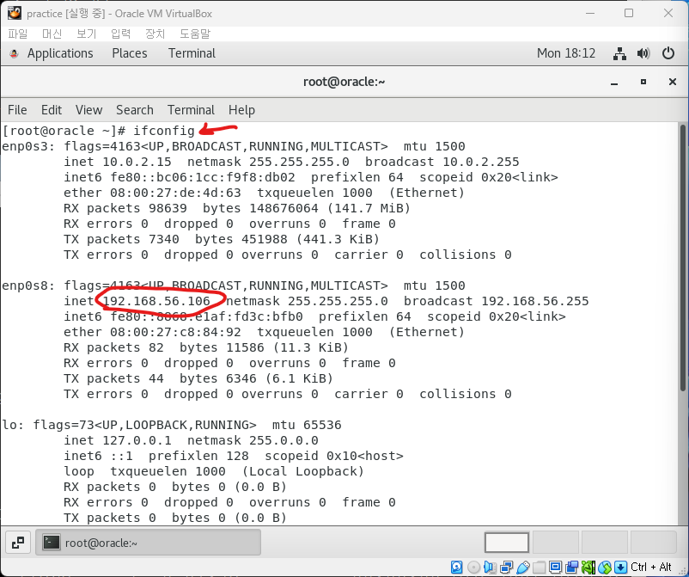Viewport: 689px width, 577px height.
Task: Click the ifconfig command text
Action: click(164, 131)
